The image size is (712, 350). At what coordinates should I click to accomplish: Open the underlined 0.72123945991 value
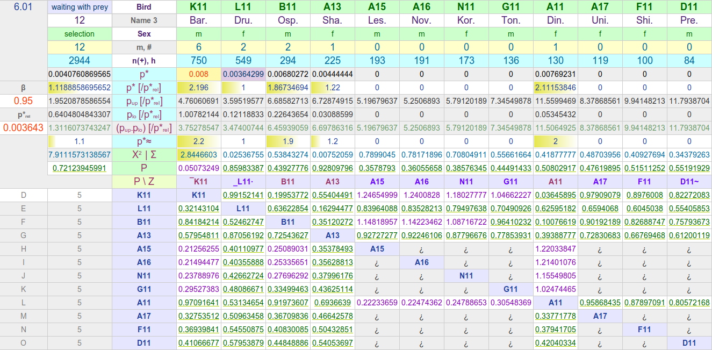tap(80, 168)
